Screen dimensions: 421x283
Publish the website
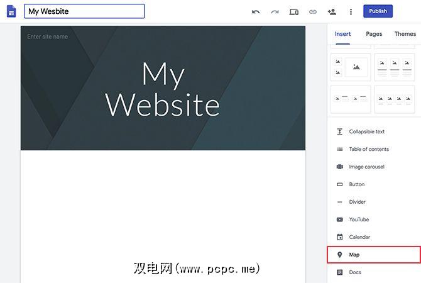pyautogui.click(x=378, y=11)
